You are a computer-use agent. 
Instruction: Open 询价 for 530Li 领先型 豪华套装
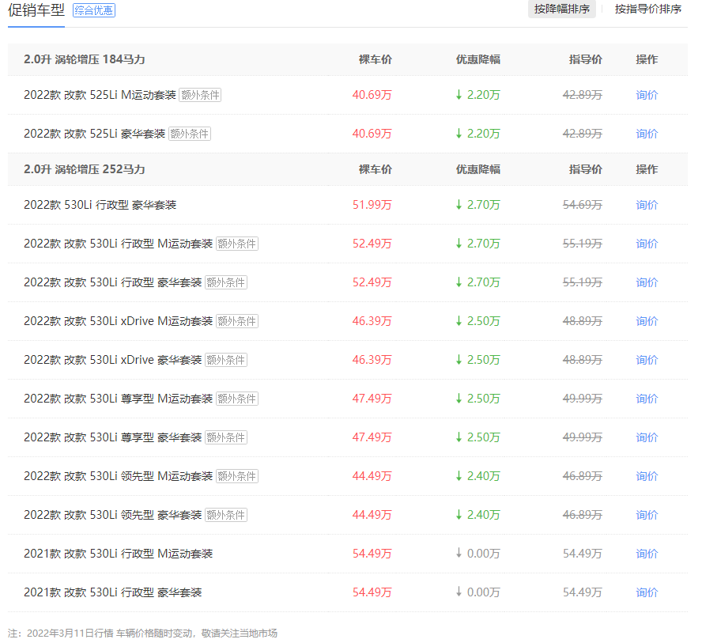coord(647,515)
